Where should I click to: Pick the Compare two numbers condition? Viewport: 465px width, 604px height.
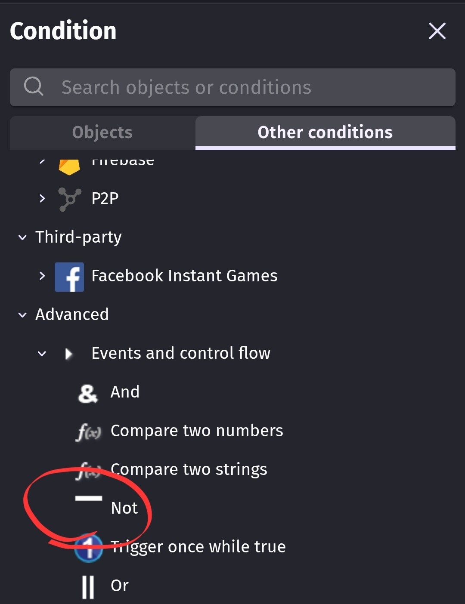[197, 431]
